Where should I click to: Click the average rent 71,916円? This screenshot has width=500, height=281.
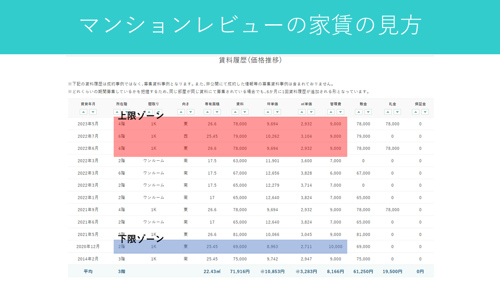240,271
